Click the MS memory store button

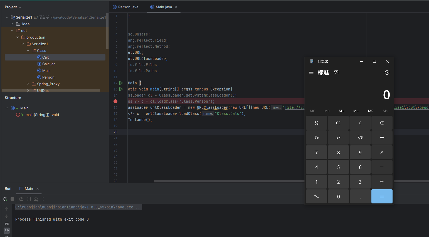pyautogui.click(x=371, y=111)
